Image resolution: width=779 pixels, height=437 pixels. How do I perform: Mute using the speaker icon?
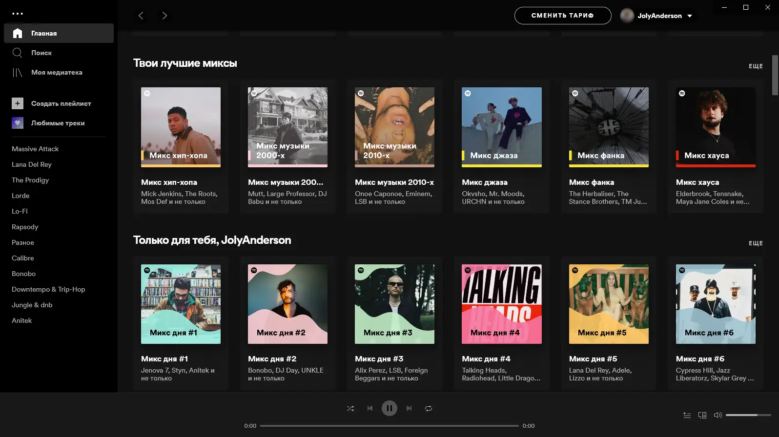(x=717, y=415)
